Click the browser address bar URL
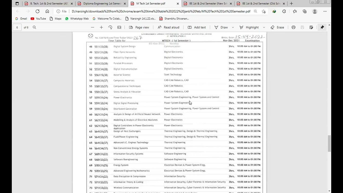 (x=161, y=11)
